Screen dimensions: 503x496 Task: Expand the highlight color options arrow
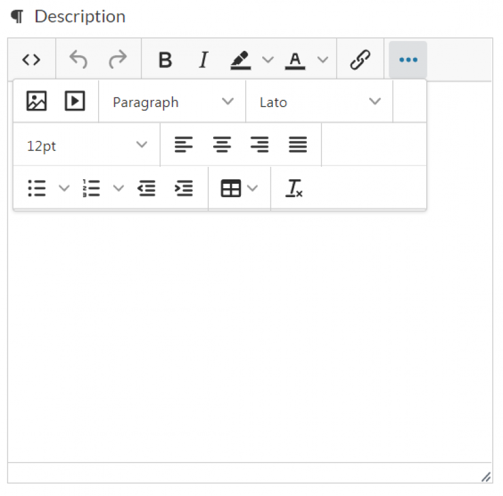coord(268,60)
